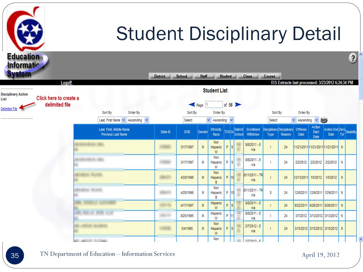Click the State ID column header
This screenshot has height=272, width=363.
(166, 132)
